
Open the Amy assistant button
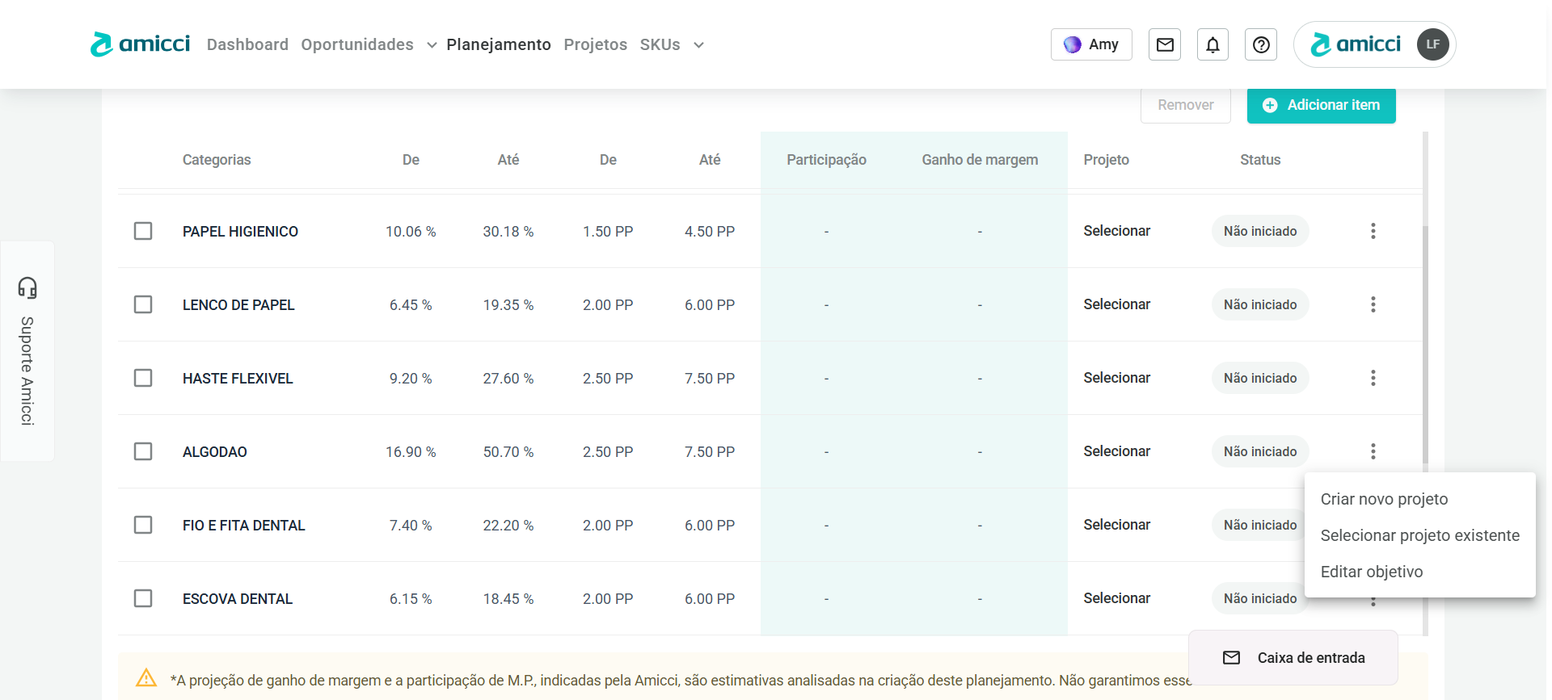coord(1091,44)
